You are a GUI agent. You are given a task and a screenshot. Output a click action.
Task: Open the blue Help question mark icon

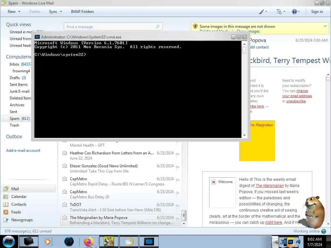tap(294, 12)
